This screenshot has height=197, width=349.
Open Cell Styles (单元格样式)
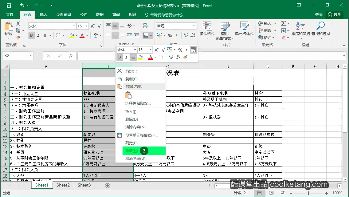(244, 31)
